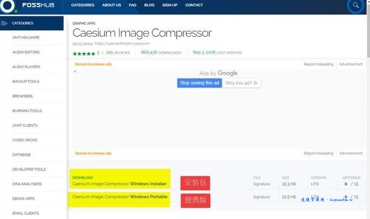Viewport: 370px width, 219px height.
Task: Open the search magnifier icon
Action: coord(356,5)
